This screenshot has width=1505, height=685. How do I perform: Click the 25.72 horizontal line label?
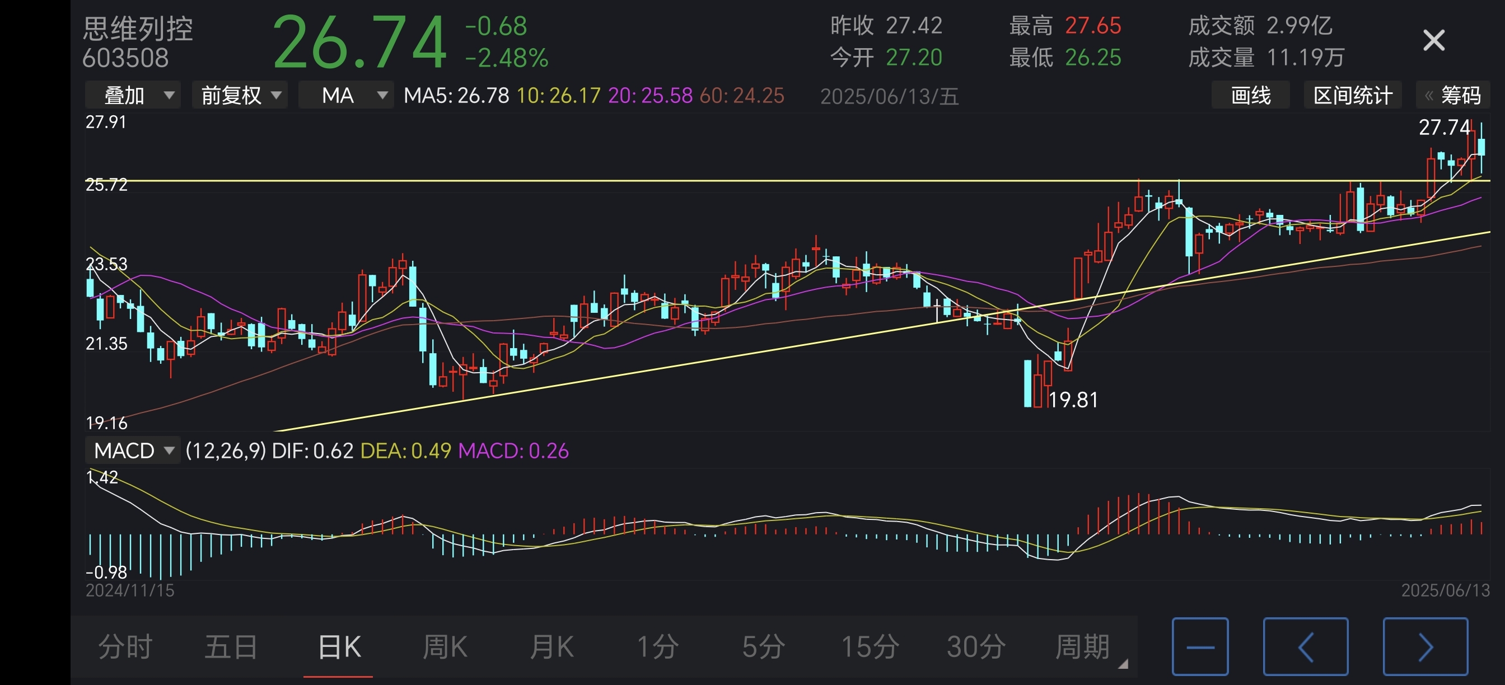point(106,185)
